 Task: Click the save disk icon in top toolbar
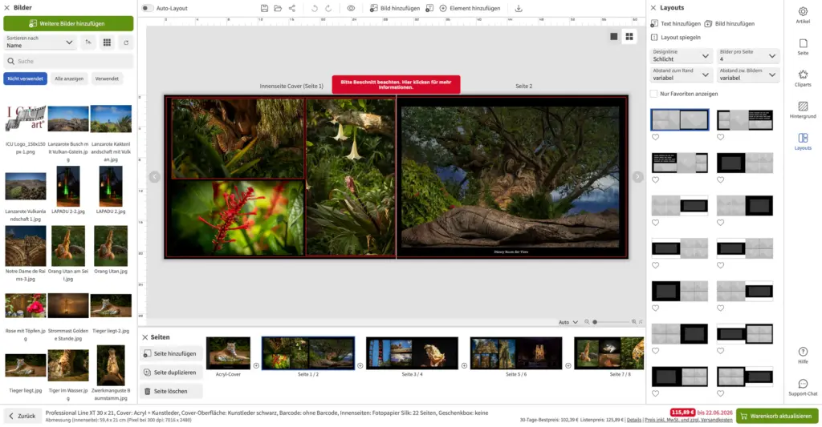[264, 8]
